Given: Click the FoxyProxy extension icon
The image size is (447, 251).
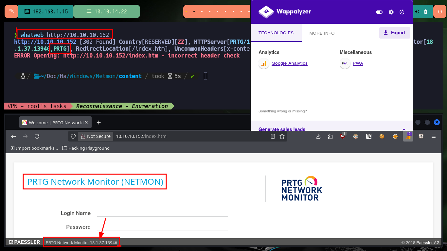Looking at the screenshot, I should (x=395, y=136).
